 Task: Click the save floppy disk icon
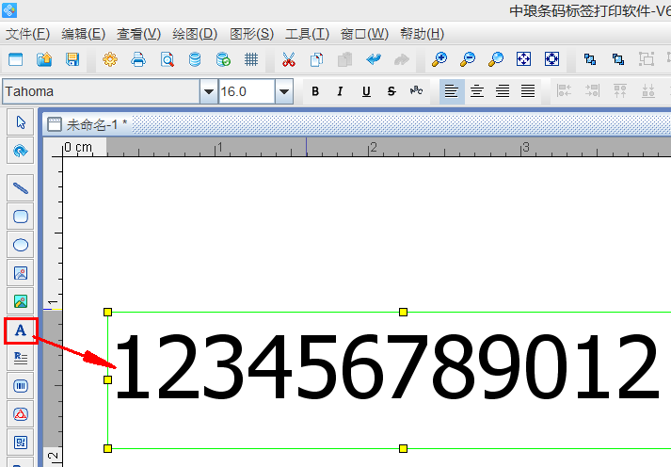(x=72, y=59)
